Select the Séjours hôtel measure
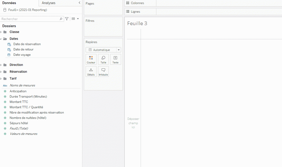Image resolution: width=282 pixels, height=167 pixels. [x=19, y=123]
